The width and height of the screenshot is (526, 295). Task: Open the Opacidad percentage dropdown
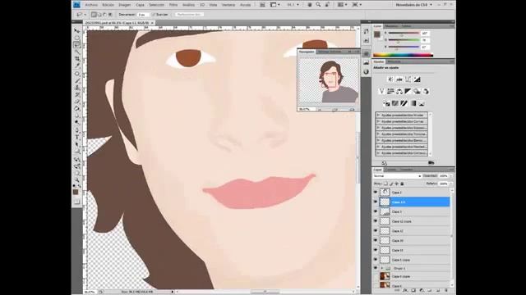point(450,176)
